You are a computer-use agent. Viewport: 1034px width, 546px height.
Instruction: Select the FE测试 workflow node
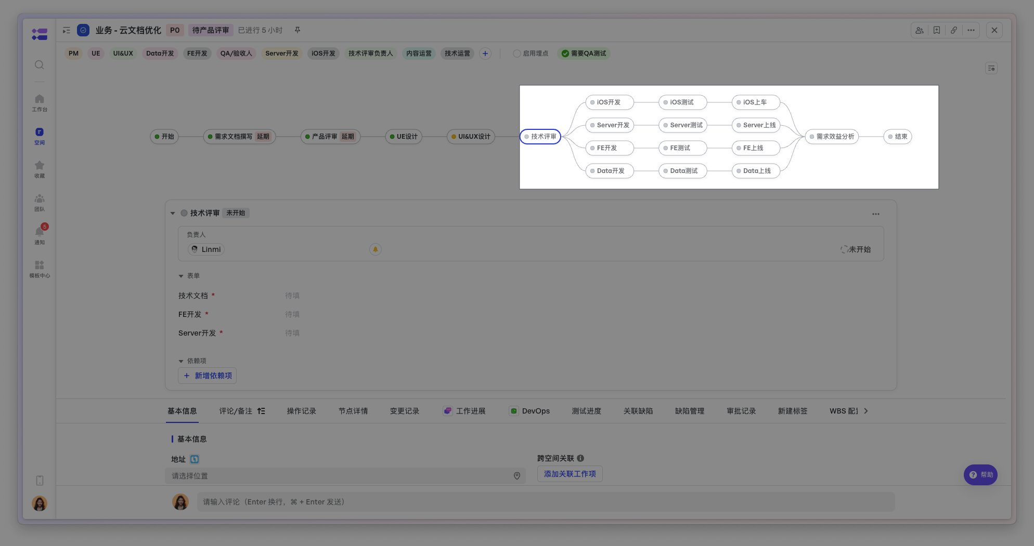point(682,148)
